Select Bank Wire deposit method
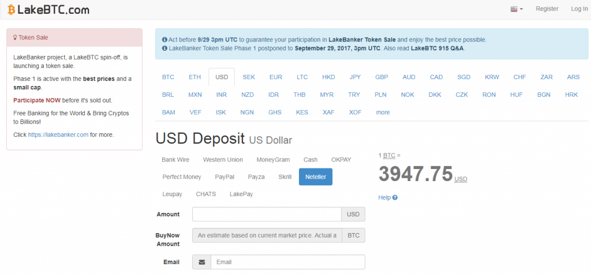Viewport: 591px width, 274px height. (x=175, y=159)
